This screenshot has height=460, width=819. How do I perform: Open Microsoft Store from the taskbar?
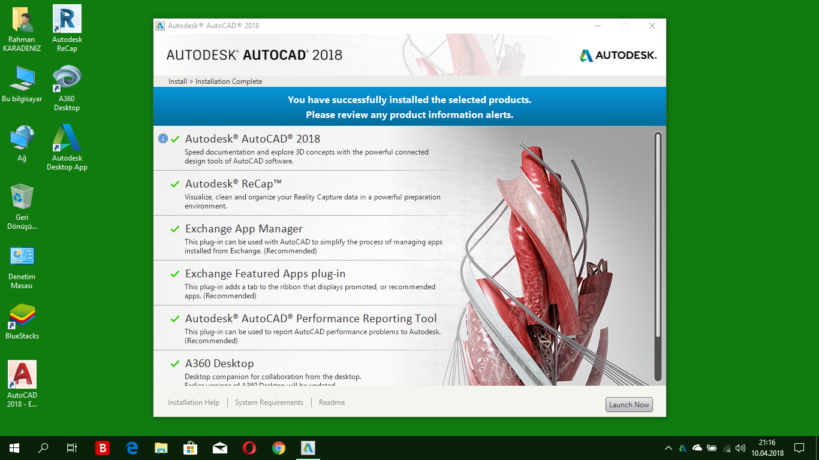pyautogui.click(x=191, y=448)
